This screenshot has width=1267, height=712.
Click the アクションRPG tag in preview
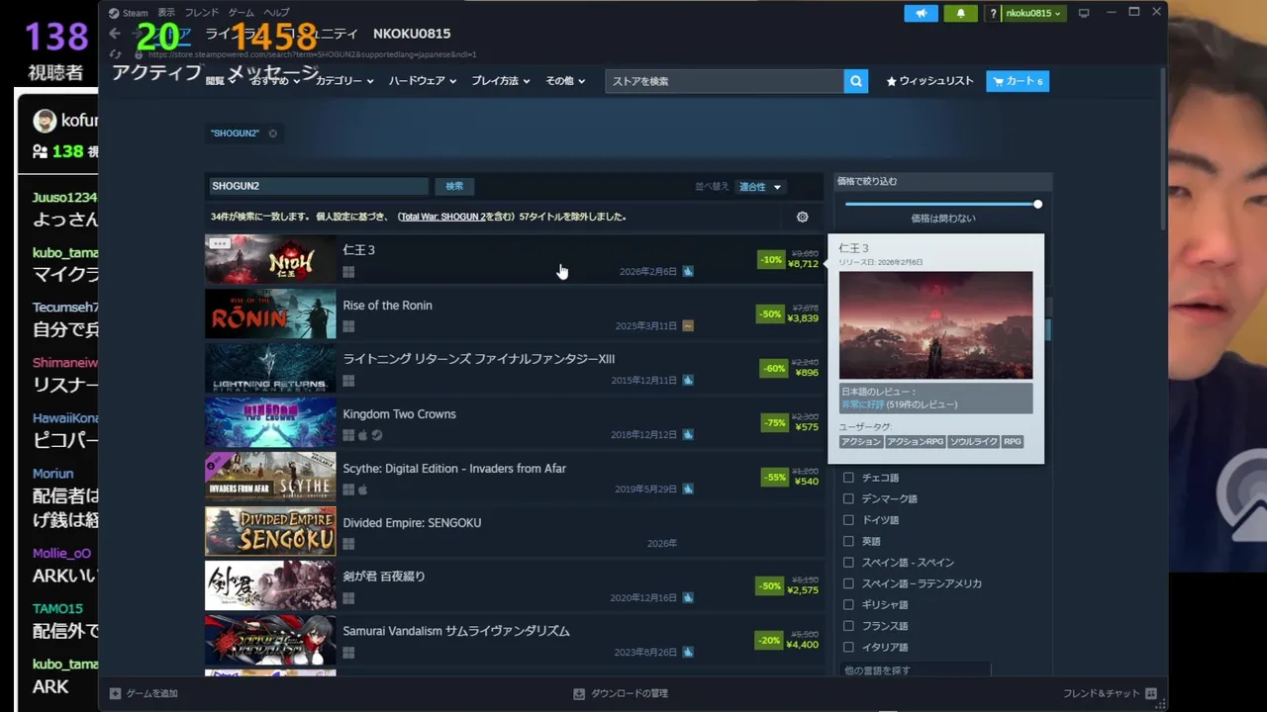(916, 442)
